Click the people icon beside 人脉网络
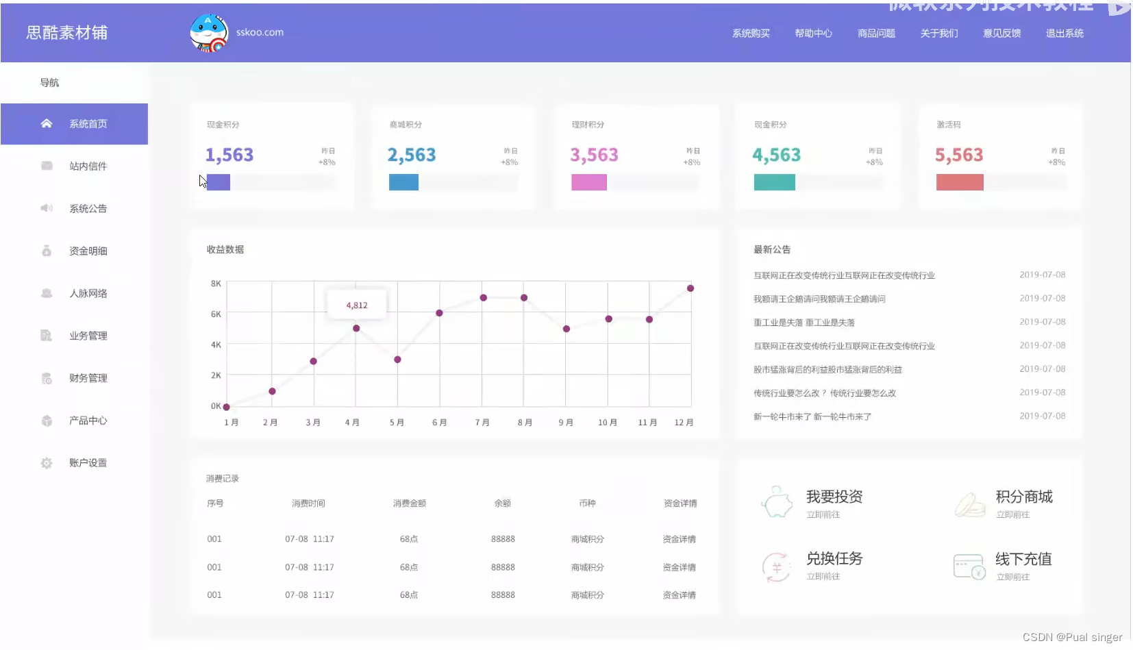This screenshot has width=1133, height=650. coord(47,293)
